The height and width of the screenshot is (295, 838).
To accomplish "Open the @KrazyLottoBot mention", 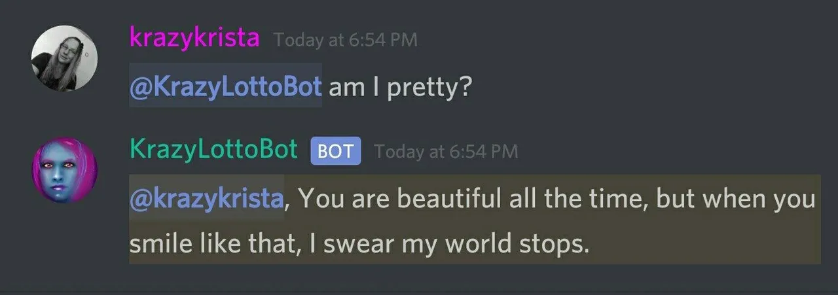I will (226, 86).
